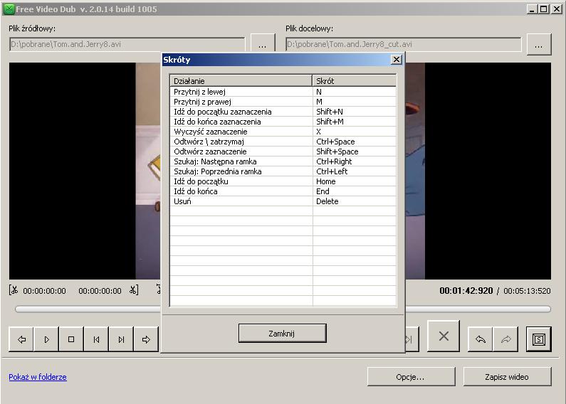This screenshot has height=404, width=566.
Task: Select the Przytnij z lewej row
Action: point(283,92)
